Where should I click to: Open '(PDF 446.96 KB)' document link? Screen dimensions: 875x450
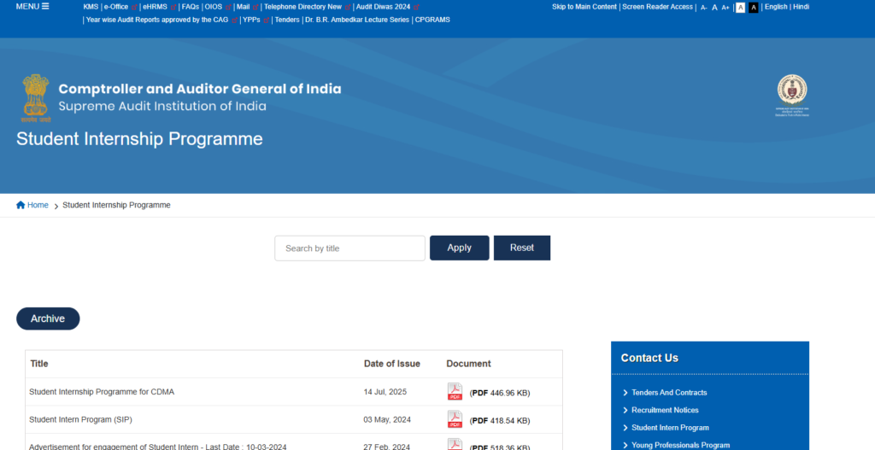500,393
